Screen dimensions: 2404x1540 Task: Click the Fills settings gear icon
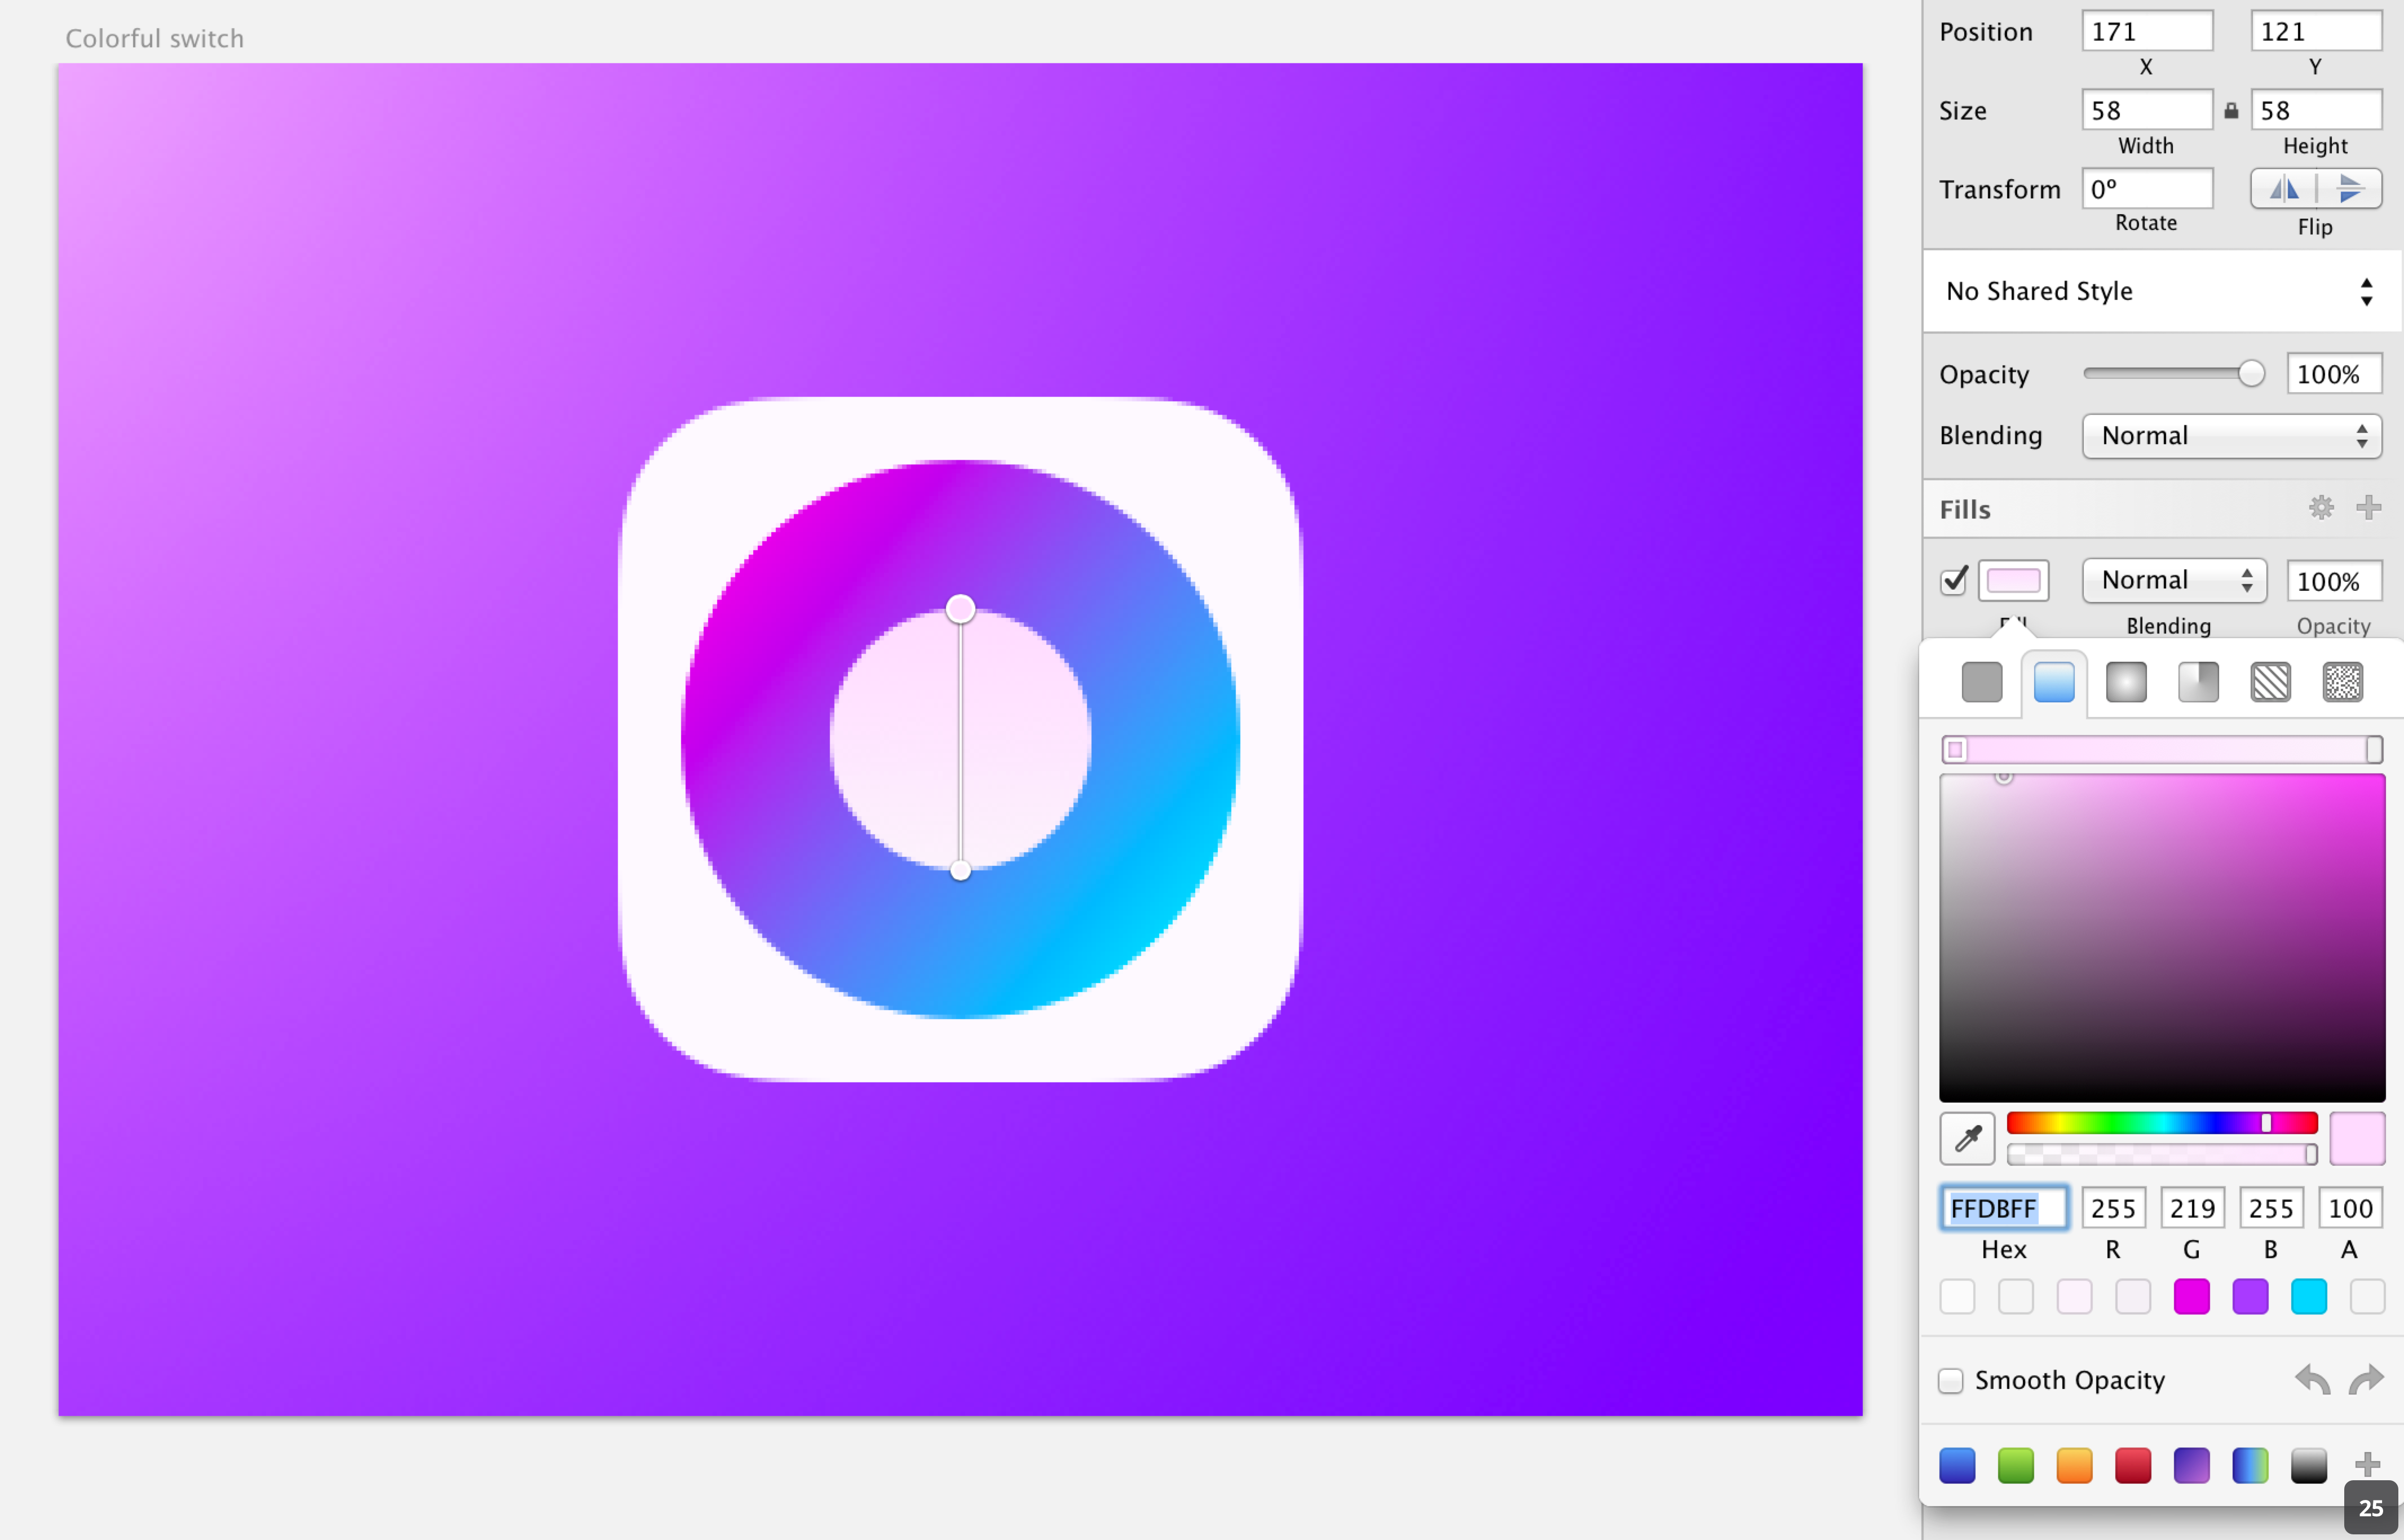click(x=2321, y=508)
